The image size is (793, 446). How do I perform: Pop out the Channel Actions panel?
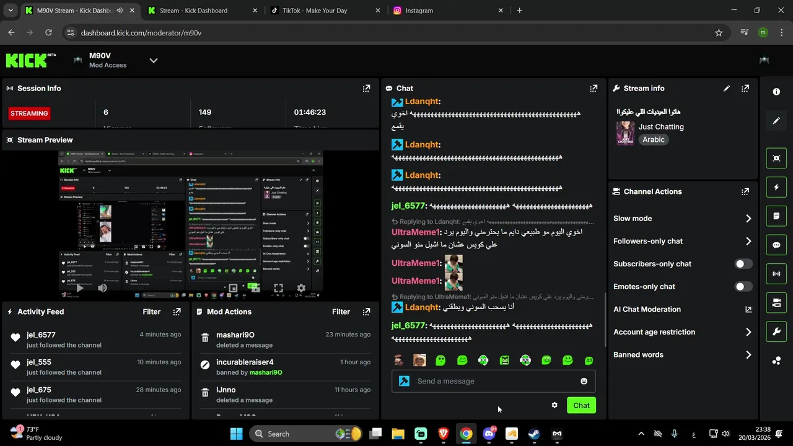click(x=745, y=191)
